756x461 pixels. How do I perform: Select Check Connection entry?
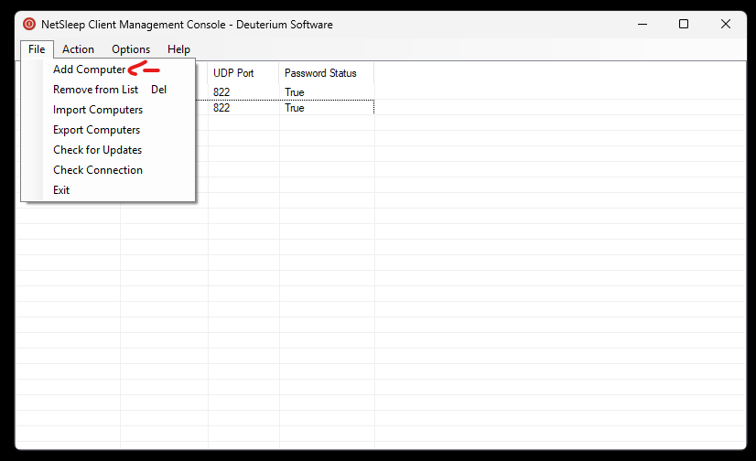[x=108, y=170]
